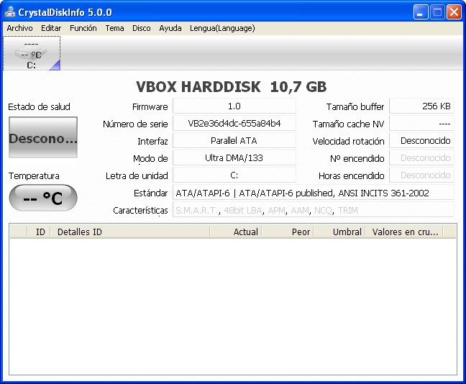466x384 pixels.
Task: Open the Disco menu
Action: [x=142, y=28]
